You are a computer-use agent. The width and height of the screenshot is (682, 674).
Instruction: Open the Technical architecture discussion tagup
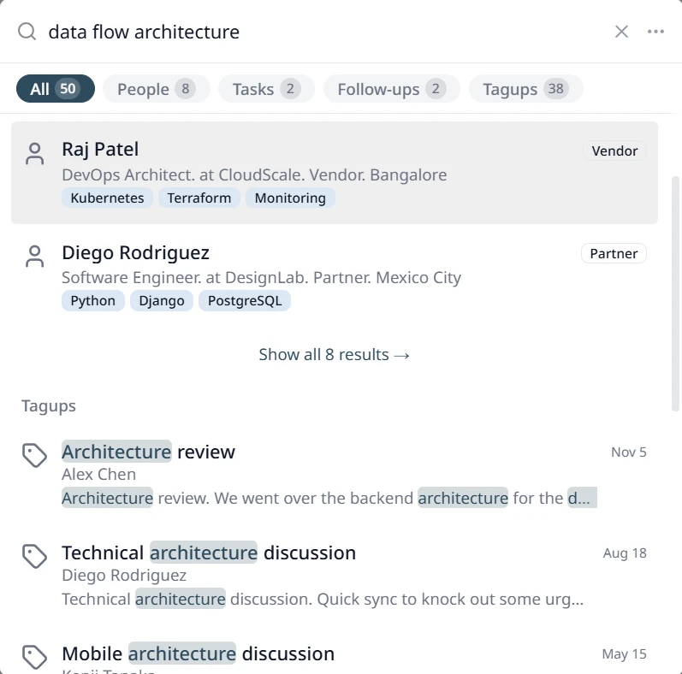point(335,576)
